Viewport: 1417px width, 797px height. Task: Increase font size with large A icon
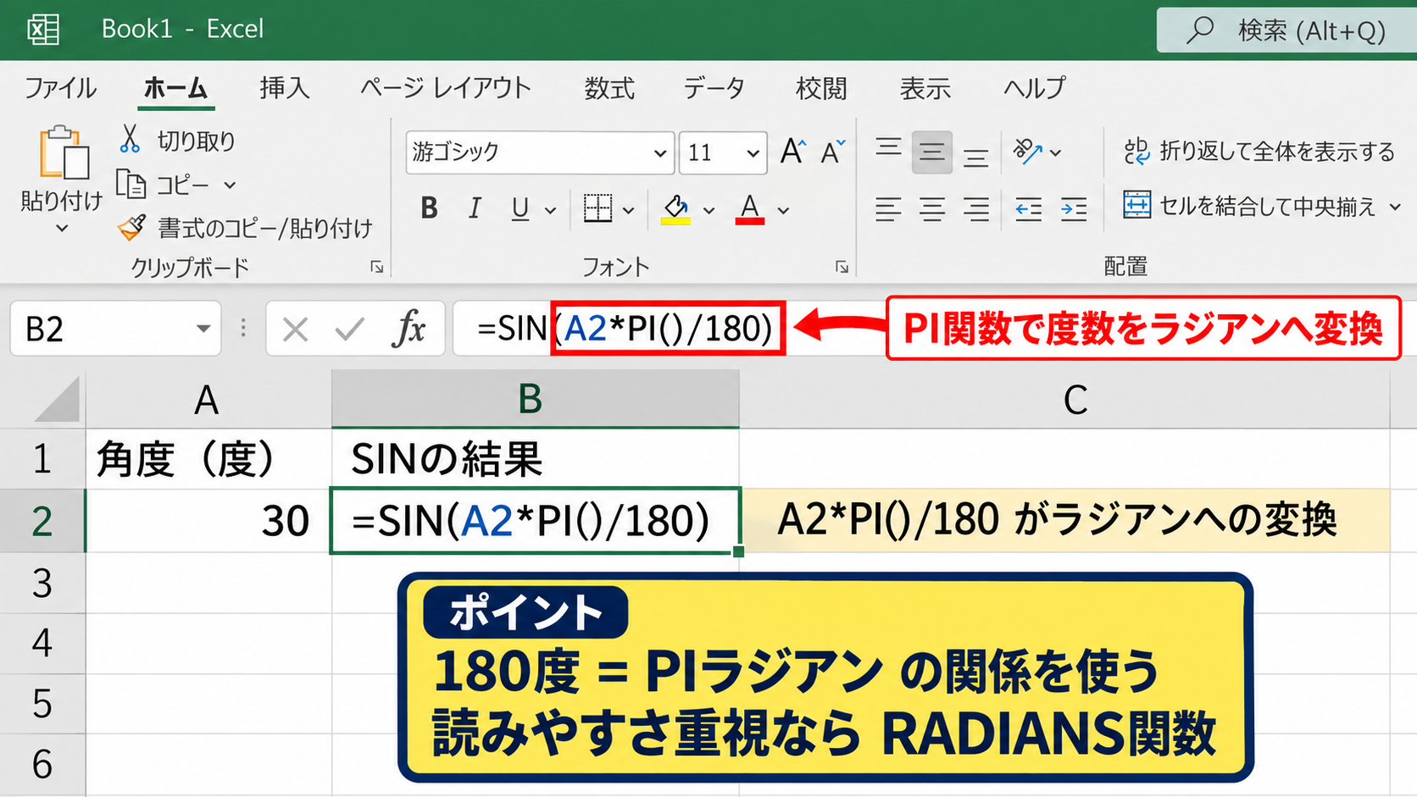[x=793, y=152]
